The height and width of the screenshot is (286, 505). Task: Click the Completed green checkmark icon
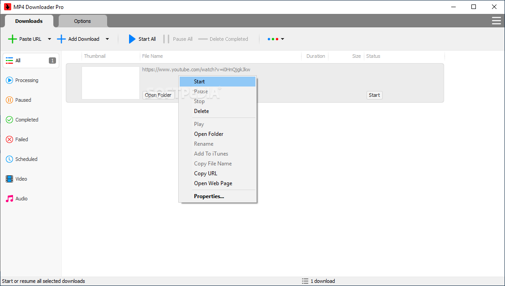point(9,120)
